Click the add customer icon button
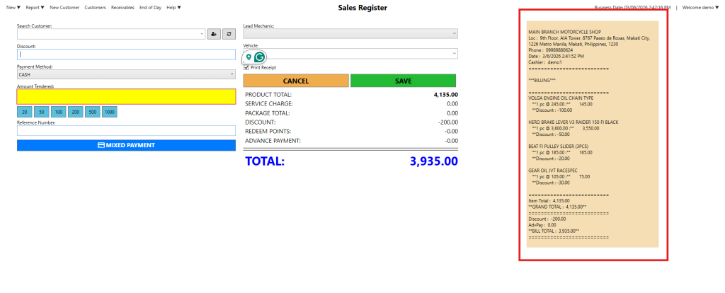The height and width of the screenshot is (293, 725). point(214,33)
